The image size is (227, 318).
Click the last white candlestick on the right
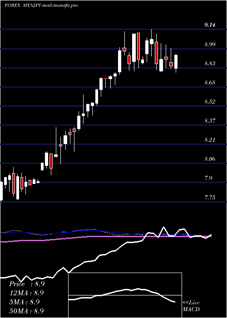(176, 62)
